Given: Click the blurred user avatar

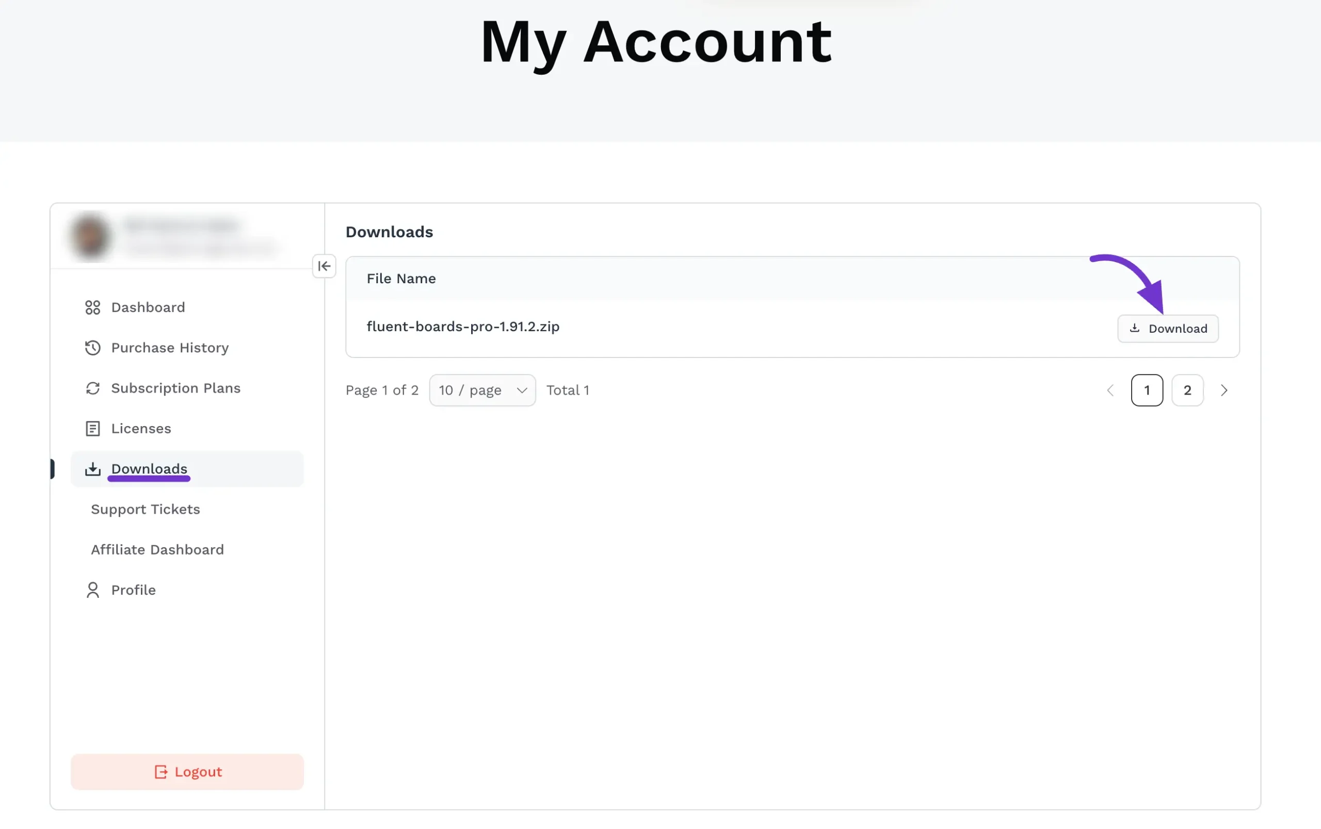Looking at the screenshot, I should tap(90, 236).
